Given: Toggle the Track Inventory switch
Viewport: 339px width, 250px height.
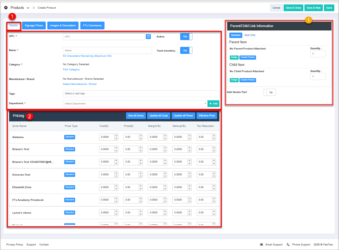Looking at the screenshot, I should 186,51.
